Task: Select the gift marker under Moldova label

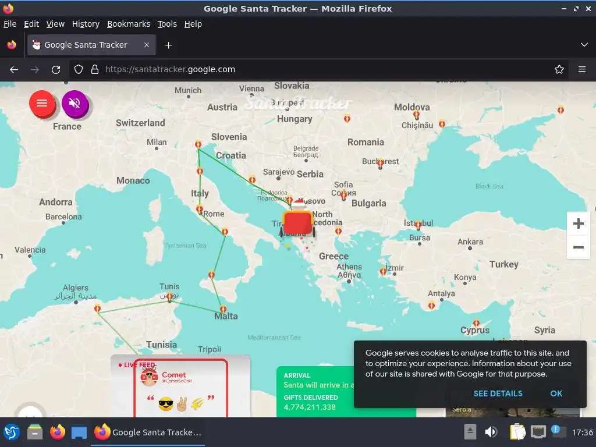Action: [416, 114]
